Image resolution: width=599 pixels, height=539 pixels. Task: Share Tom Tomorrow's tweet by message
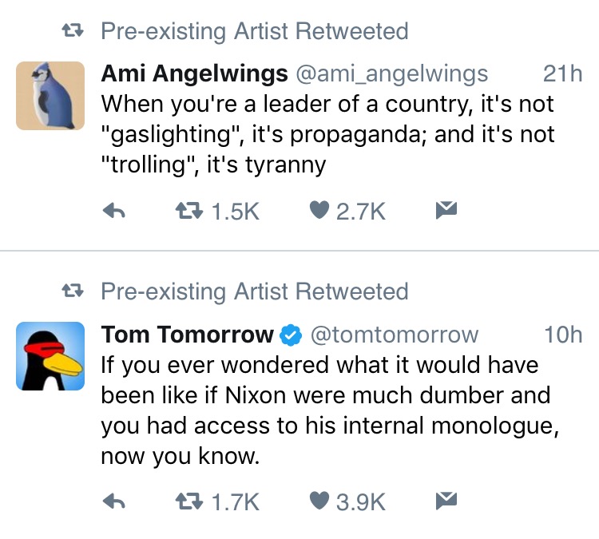446,501
